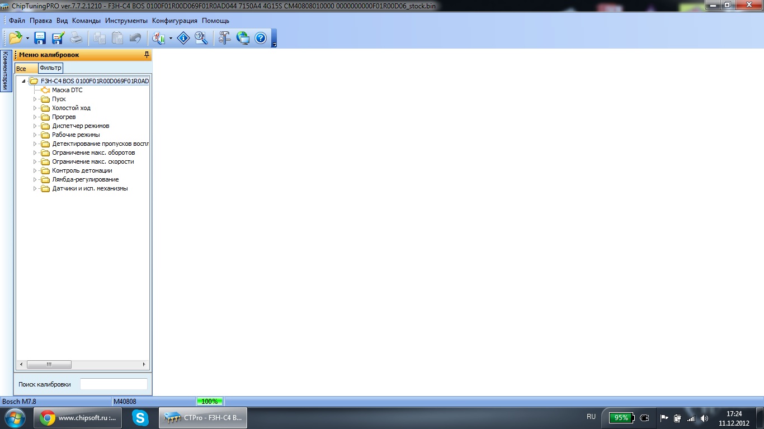The width and height of the screenshot is (764, 429).
Task: Click the greyed Undo arrow icon
Action: [135, 38]
